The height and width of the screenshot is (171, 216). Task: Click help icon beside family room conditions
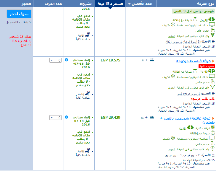point(66,117)
